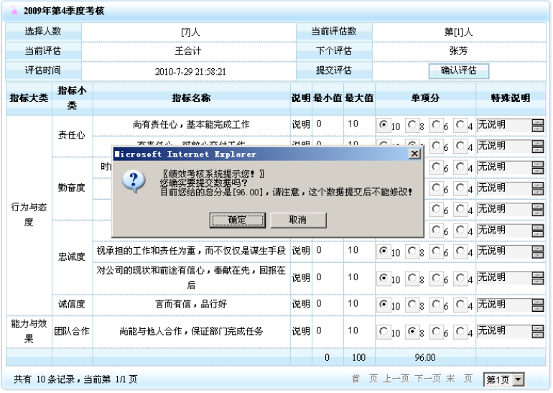Click 说明 link in 言而有信，品行好 row
This screenshot has height=393, width=553.
[301, 304]
